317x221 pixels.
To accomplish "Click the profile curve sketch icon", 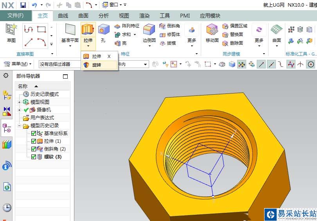I will point(29,29).
